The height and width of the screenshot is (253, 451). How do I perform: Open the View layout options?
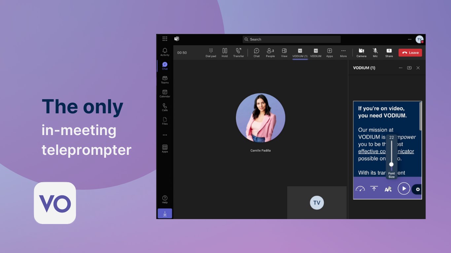(x=284, y=53)
